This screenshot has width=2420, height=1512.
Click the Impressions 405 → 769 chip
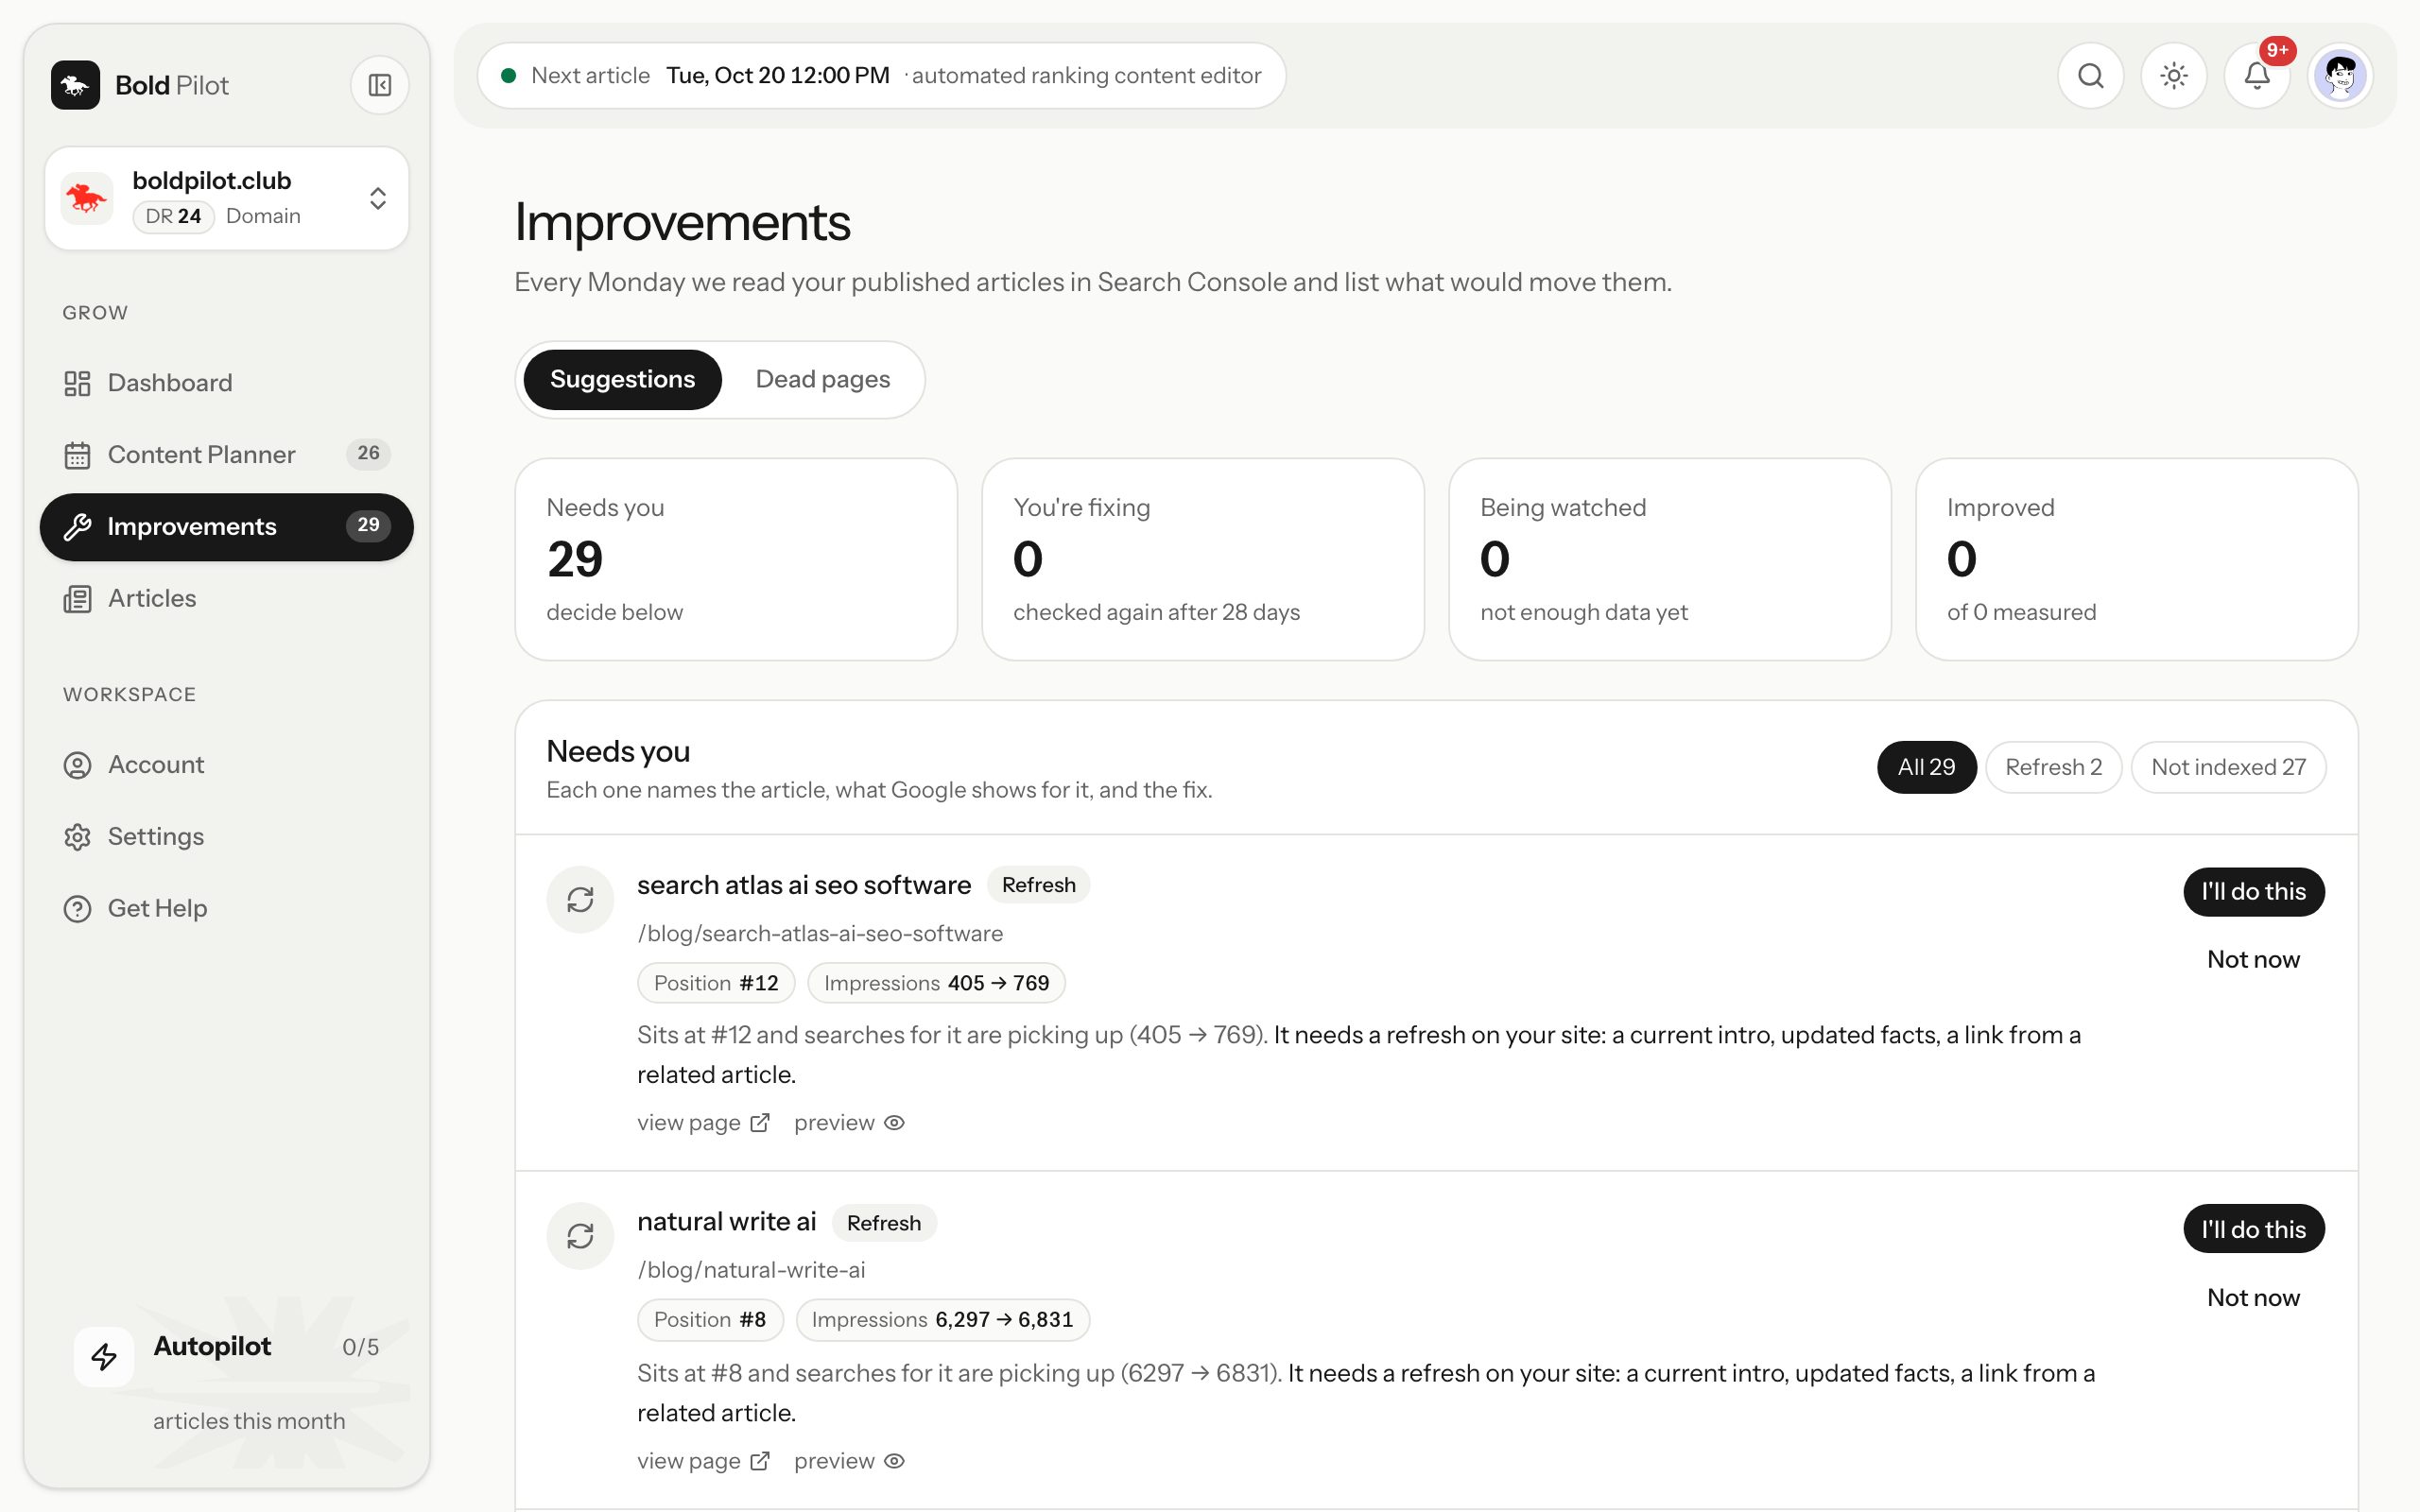pyautogui.click(x=936, y=983)
